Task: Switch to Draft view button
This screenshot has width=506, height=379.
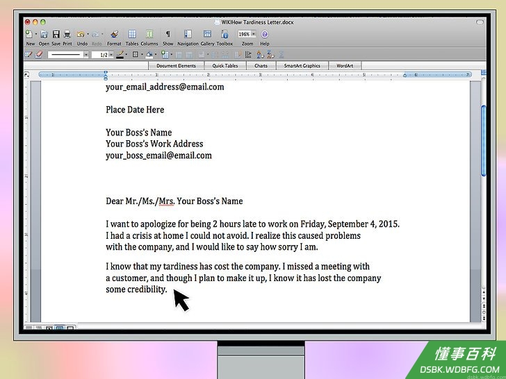Action: click(28, 328)
